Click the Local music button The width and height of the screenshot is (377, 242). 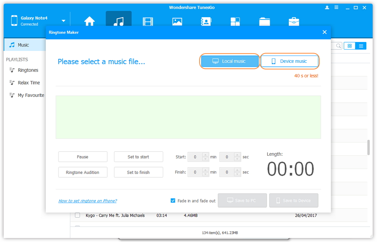point(229,61)
